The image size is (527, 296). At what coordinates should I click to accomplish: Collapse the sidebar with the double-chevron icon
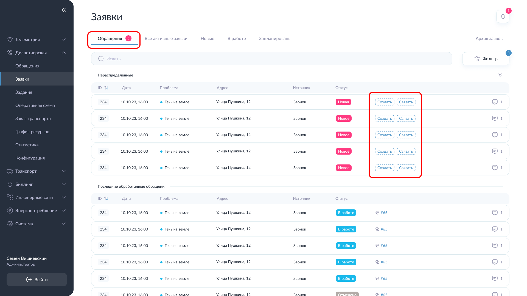click(x=64, y=10)
